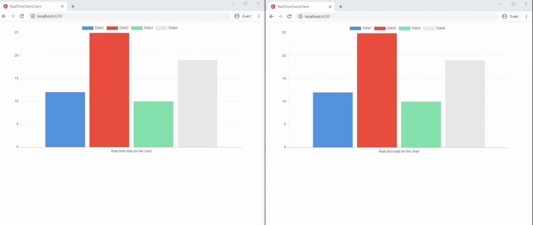Reload the page in the right browser window

(289, 16)
